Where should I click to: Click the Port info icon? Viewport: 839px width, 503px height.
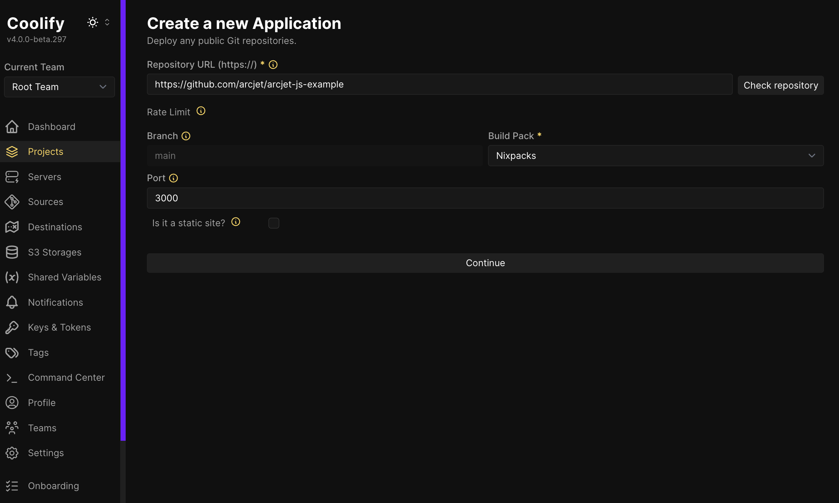tap(173, 178)
